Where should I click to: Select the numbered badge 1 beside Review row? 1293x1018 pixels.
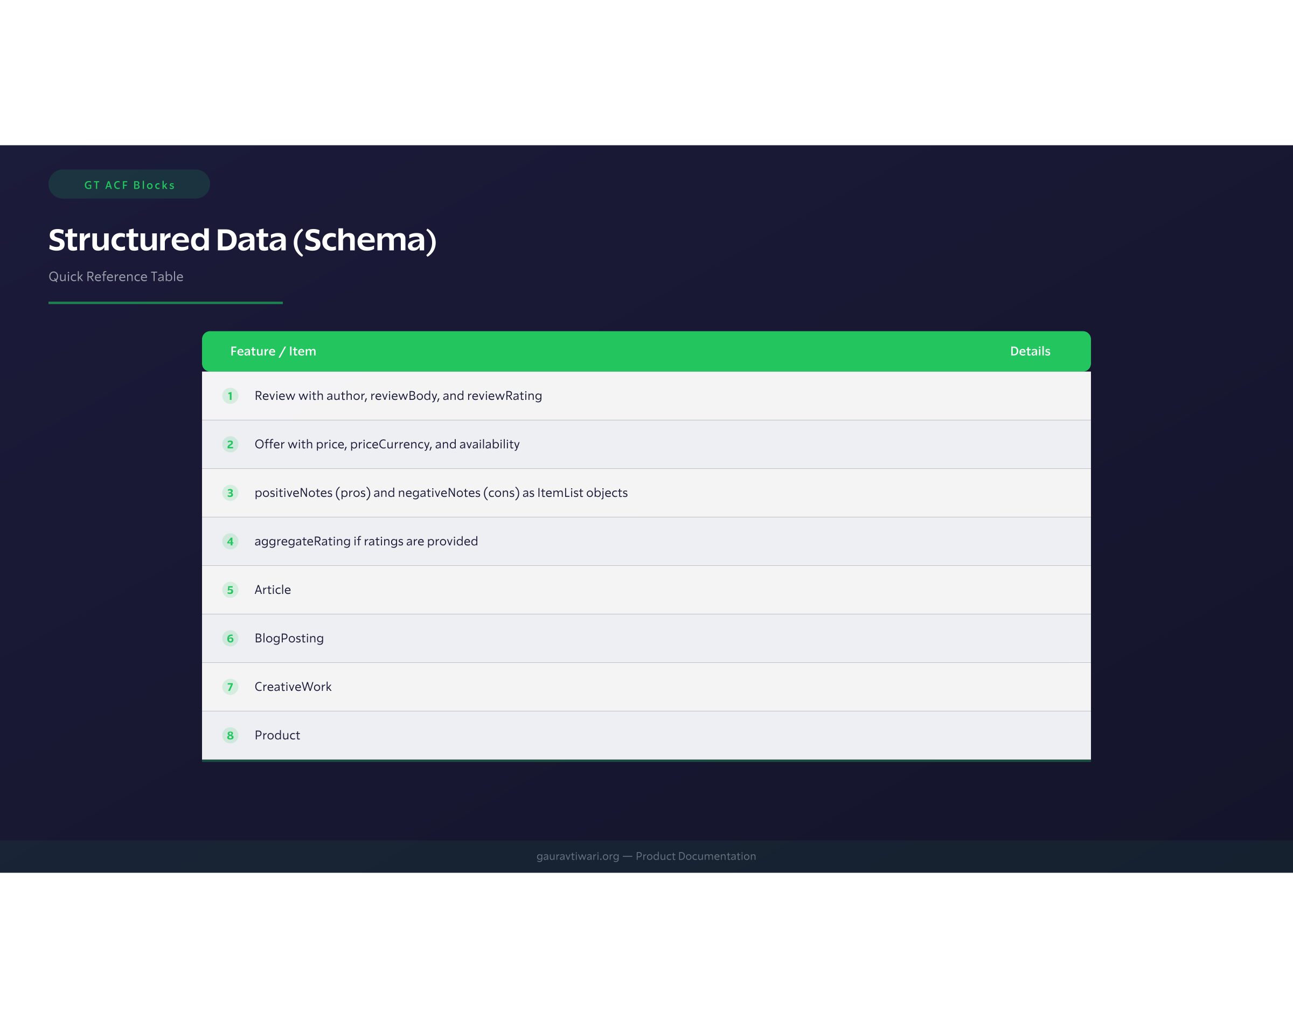click(230, 396)
